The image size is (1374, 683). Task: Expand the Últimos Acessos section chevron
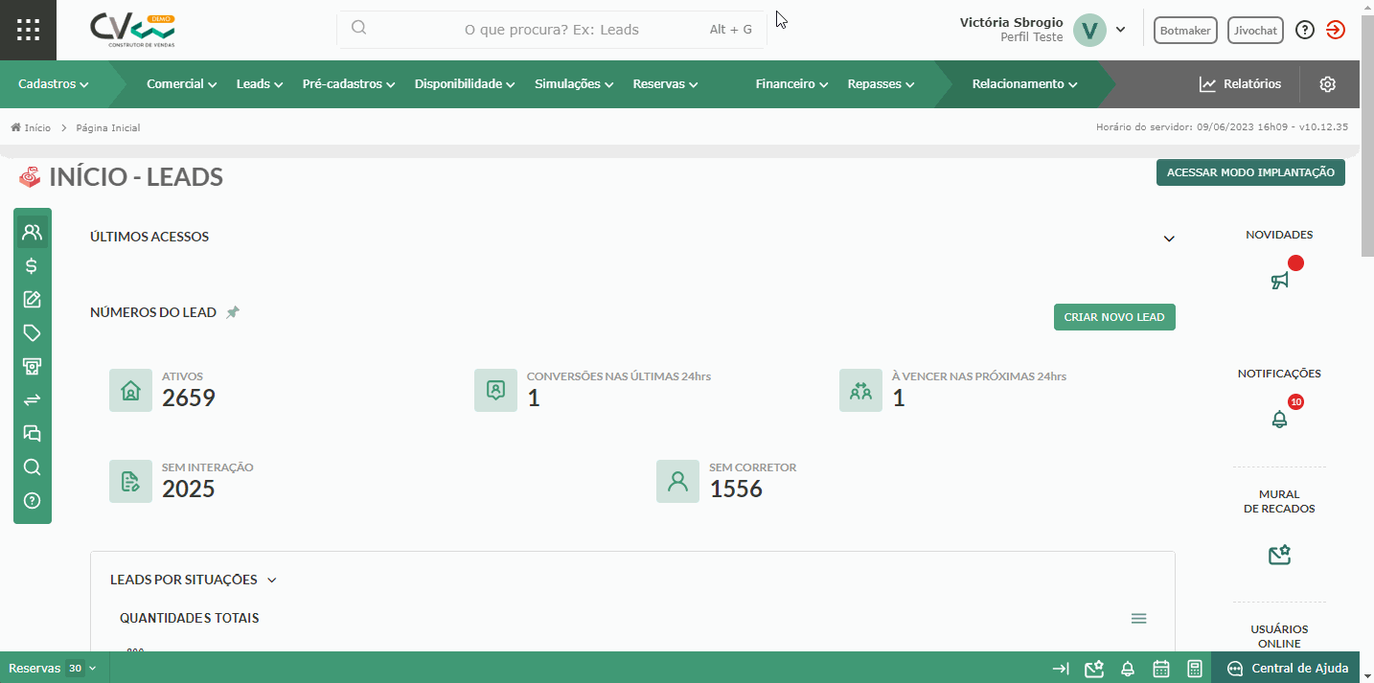tap(1169, 239)
